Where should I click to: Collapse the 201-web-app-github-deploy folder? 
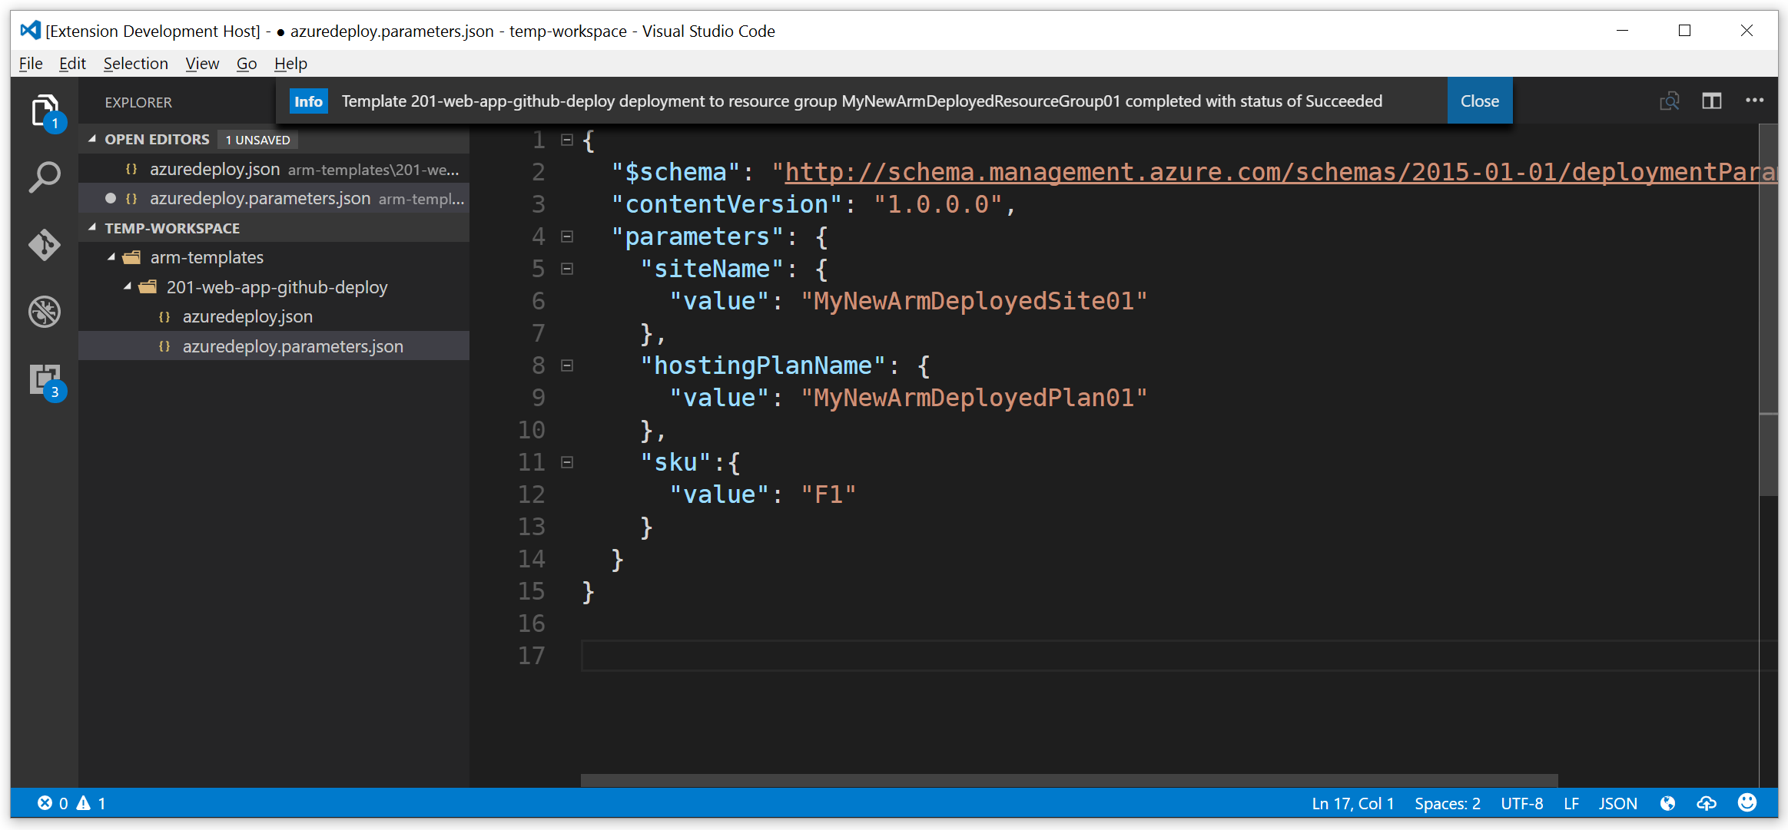coord(128,286)
